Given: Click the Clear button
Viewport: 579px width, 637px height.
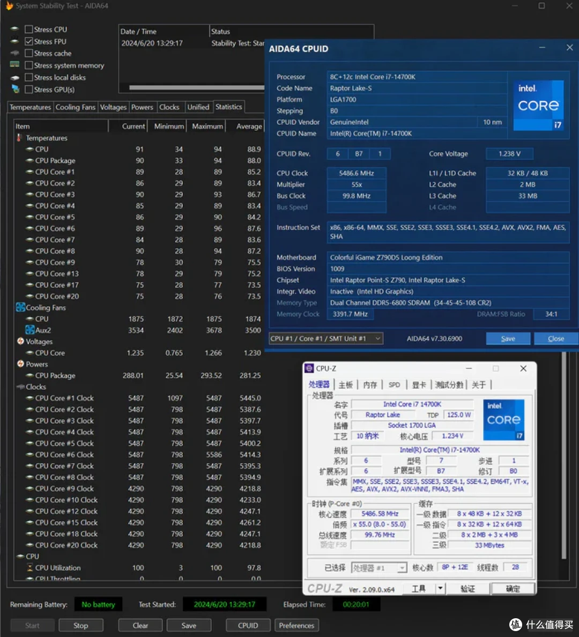Looking at the screenshot, I should coord(140,625).
